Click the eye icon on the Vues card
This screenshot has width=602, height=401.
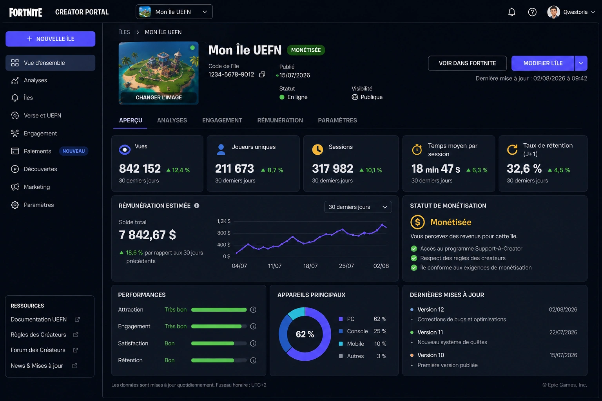pyautogui.click(x=125, y=149)
